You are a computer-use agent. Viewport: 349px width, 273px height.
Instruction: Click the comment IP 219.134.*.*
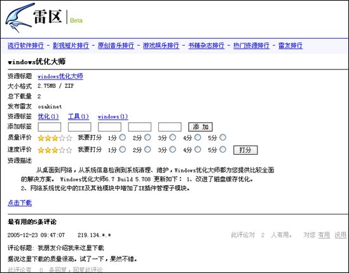(94, 235)
